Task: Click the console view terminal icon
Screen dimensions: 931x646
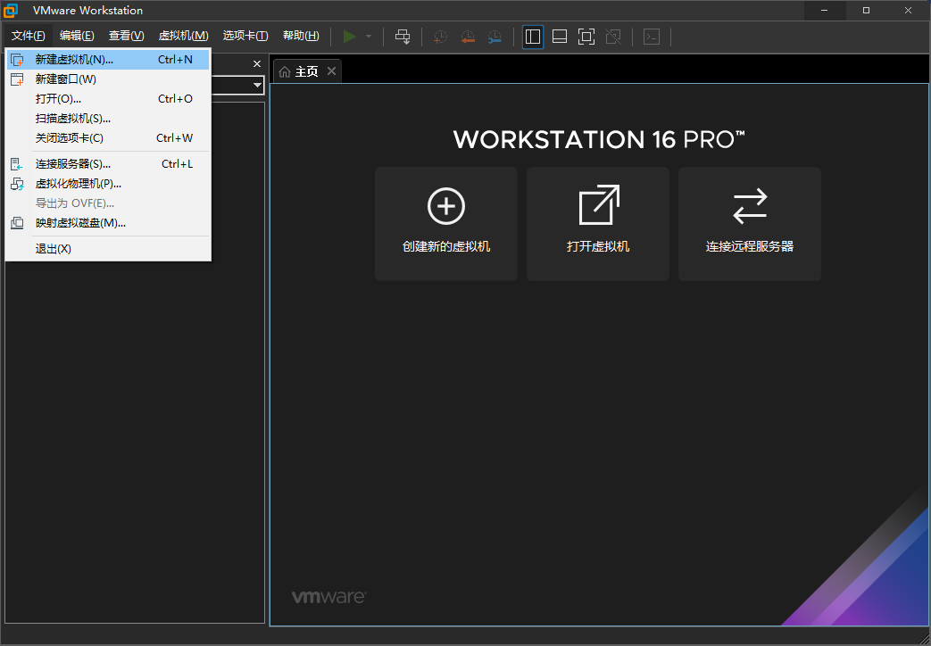Action: pyautogui.click(x=653, y=37)
